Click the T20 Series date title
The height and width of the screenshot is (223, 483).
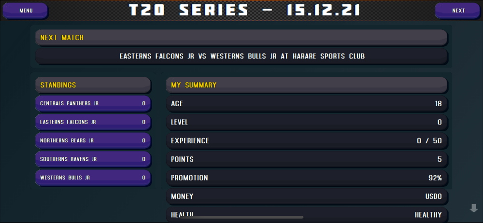click(x=244, y=10)
